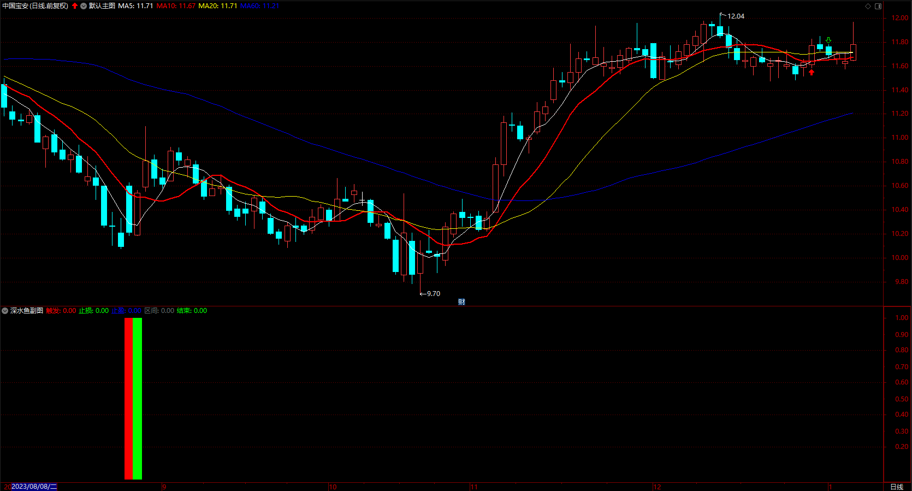The image size is (912, 491).
Task: Click the 深水鱼副图 sub-chart title
Action: [27, 311]
